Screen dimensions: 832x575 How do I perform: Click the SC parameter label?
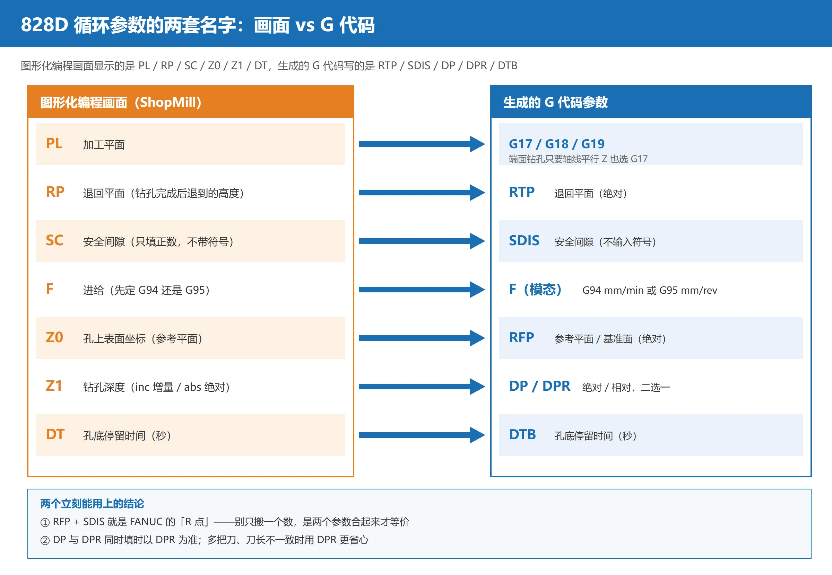tap(54, 240)
